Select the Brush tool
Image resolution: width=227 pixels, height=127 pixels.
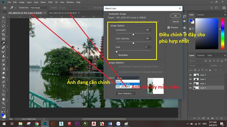[x=3, y=52]
